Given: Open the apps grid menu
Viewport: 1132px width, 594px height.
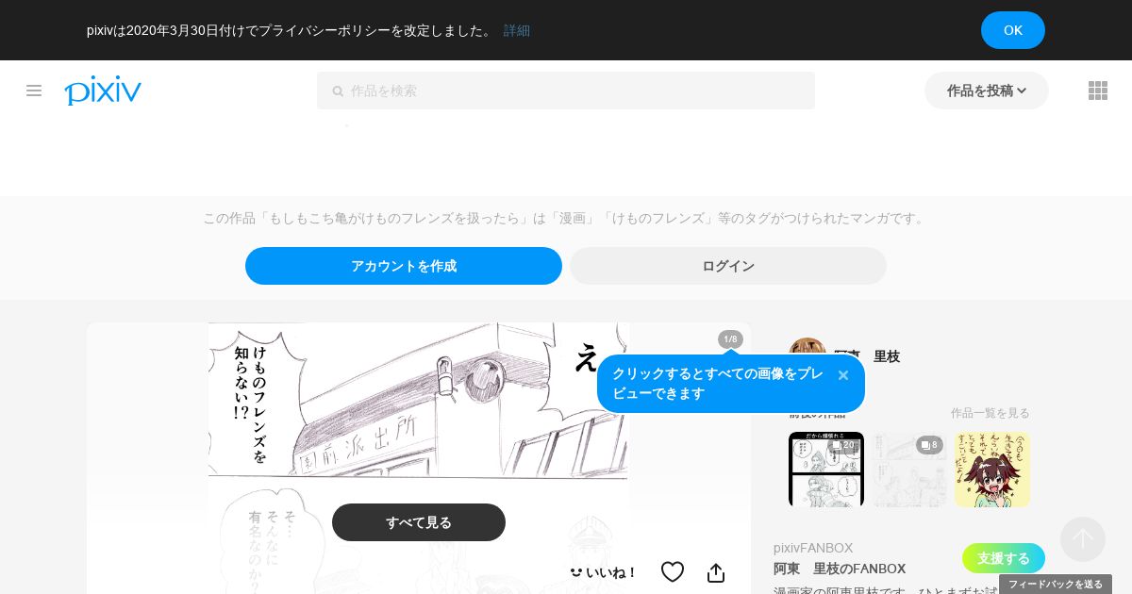Looking at the screenshot, I should point(1098,91).
